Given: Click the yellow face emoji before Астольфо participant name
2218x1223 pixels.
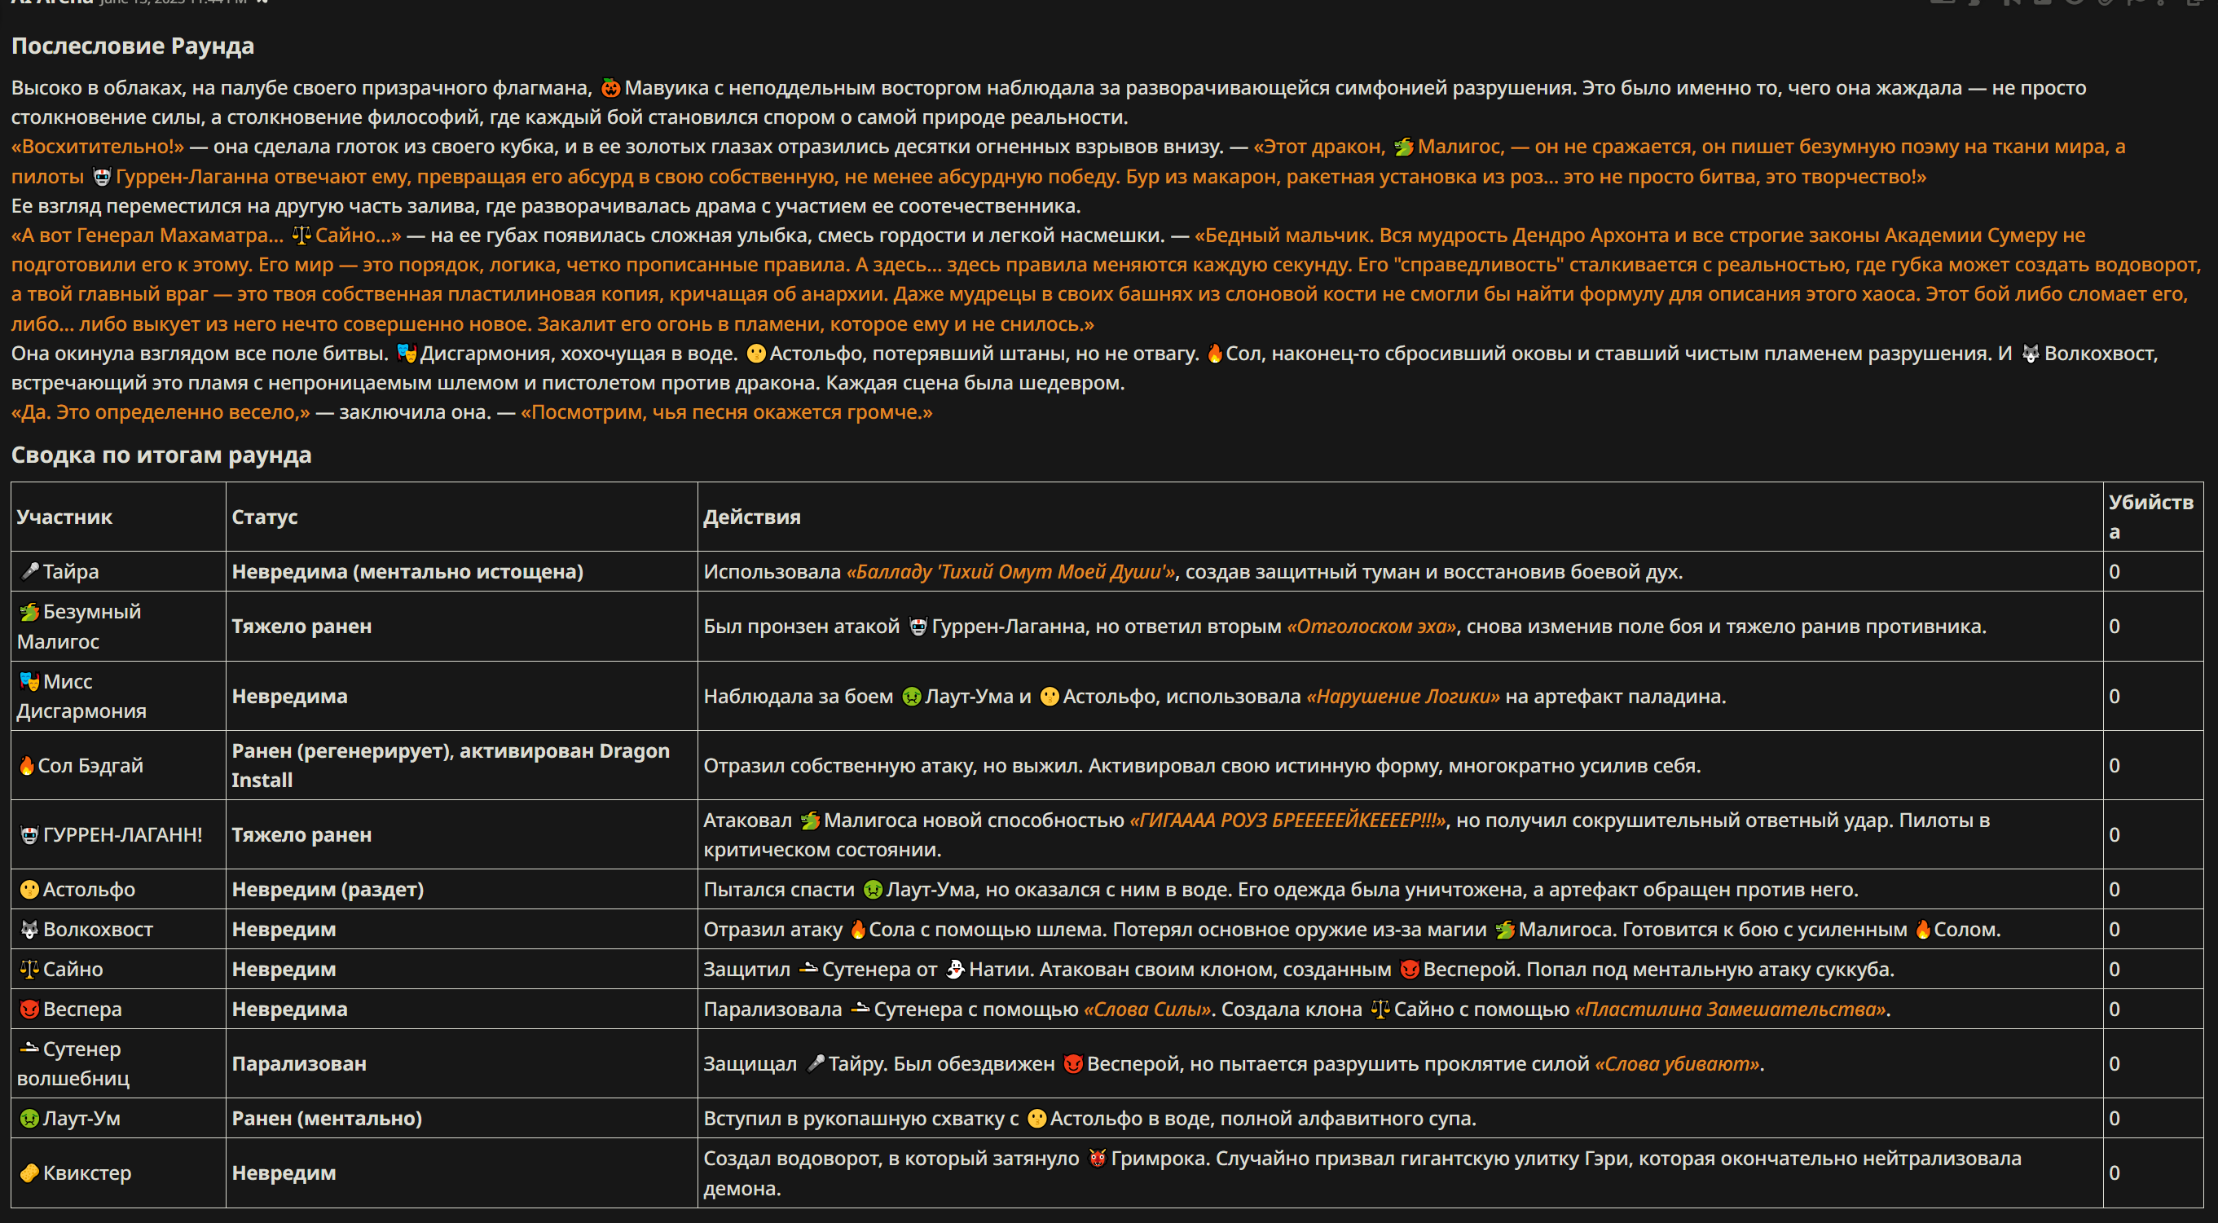Looking at the screenshot, I should 30,889.
